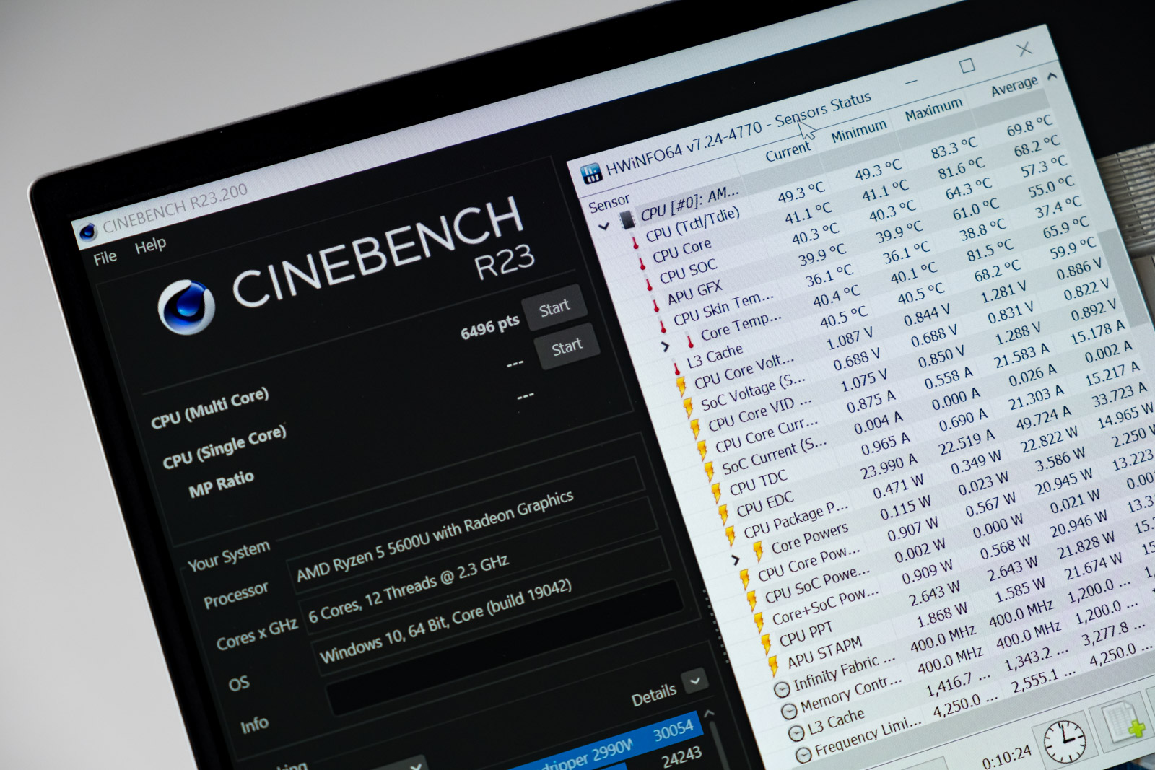The height and width of the screenshot is (770, 1155).
Task: Click the clock icon beside the lower L3 Cache row
Action: 796,733
